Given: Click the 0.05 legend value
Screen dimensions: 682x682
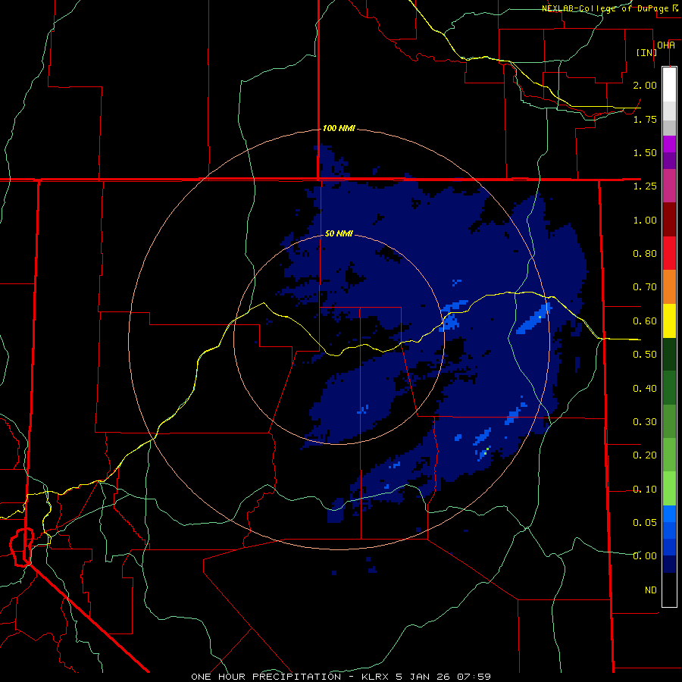Looking at the screenshot, I should click(645, 522).
